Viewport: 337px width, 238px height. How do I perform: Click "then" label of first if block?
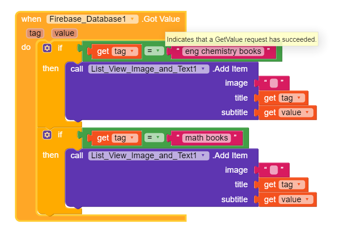point(50,68)
